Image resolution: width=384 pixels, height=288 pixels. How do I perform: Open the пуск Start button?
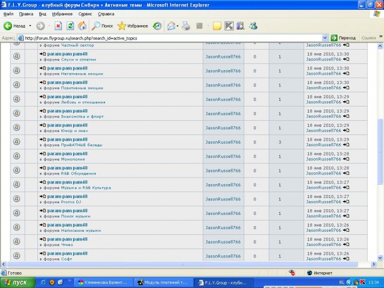(x=17, y=282)
